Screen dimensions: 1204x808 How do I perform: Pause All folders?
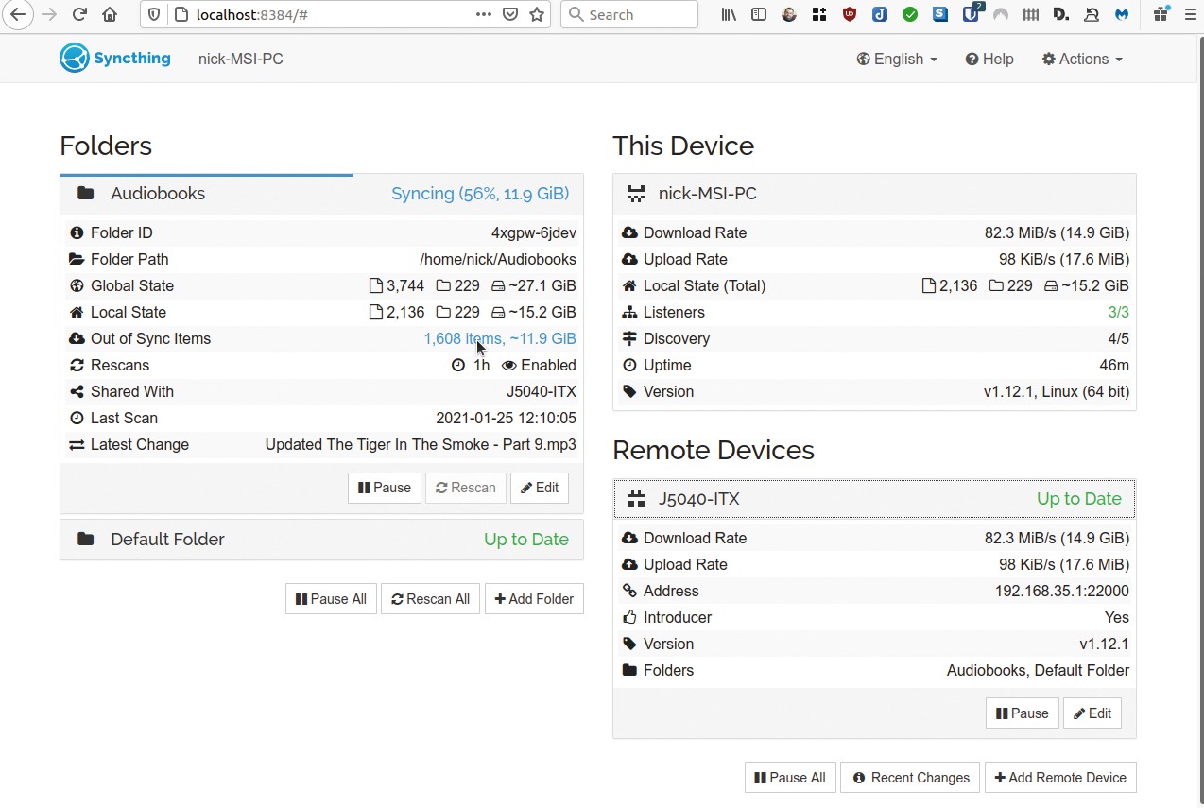(x=331, y=599)
